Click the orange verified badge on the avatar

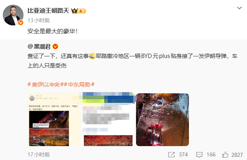pyautogui.click(x=20, y=23)
